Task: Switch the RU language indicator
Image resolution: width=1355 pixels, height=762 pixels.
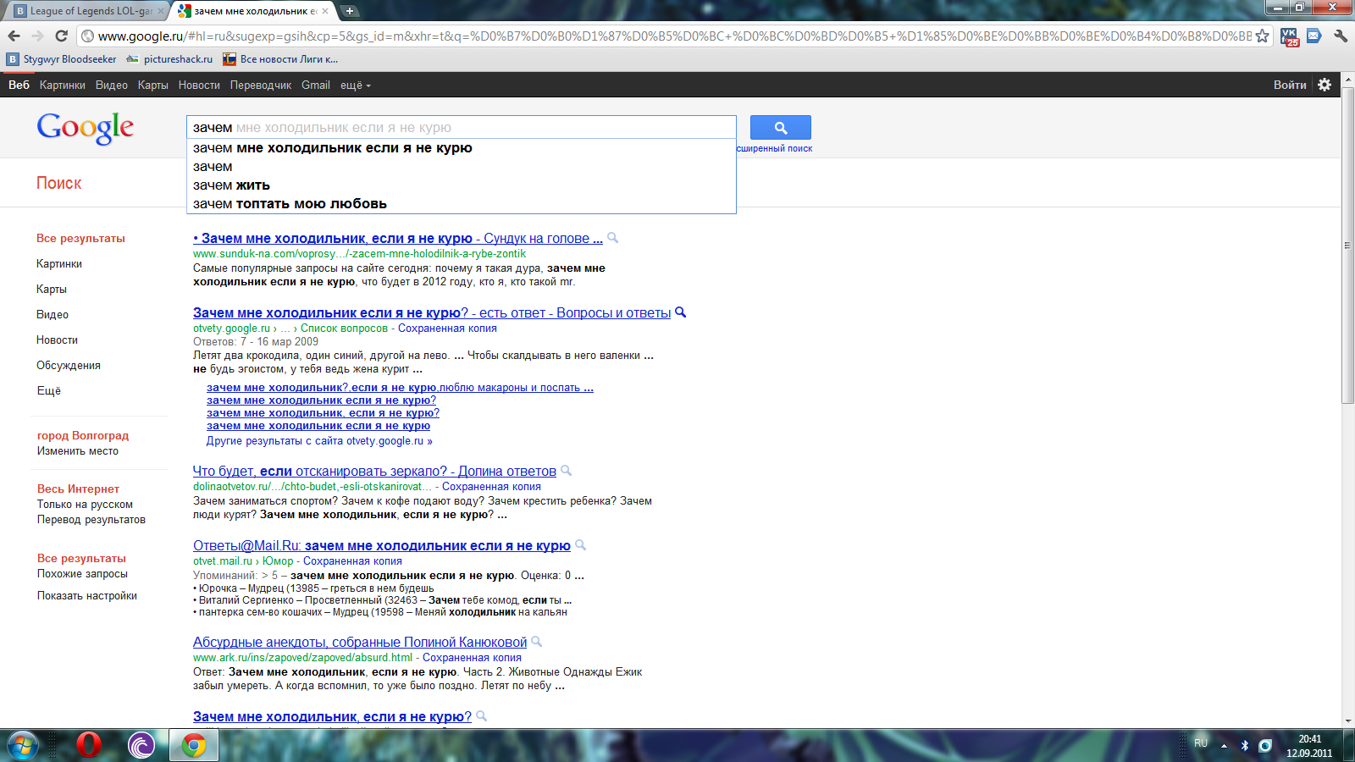Action: click(1201, 743)
